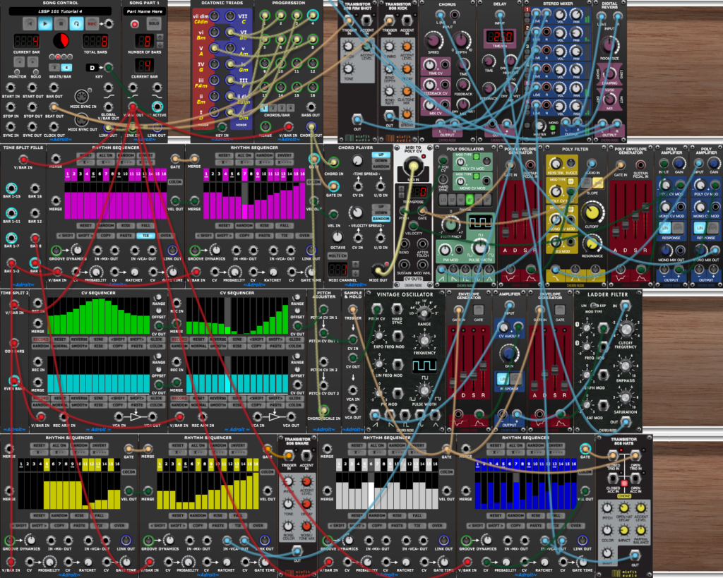The width and height of the screenshot is (723, 578).
Task: Click the MOD WHL jack on MIDI to Poly CV
Action: coord(422,265)
